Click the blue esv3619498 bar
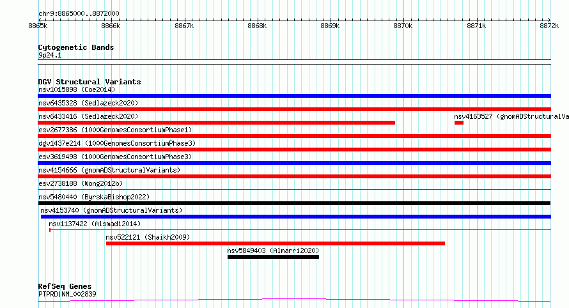 (294, 163)
